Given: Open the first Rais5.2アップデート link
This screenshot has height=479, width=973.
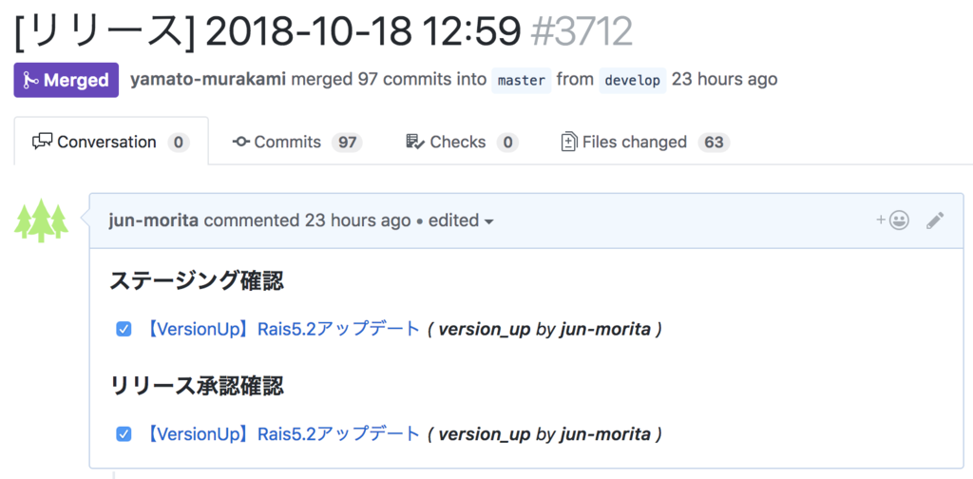Looking at the screenshot, I should (x=282, y=330).
